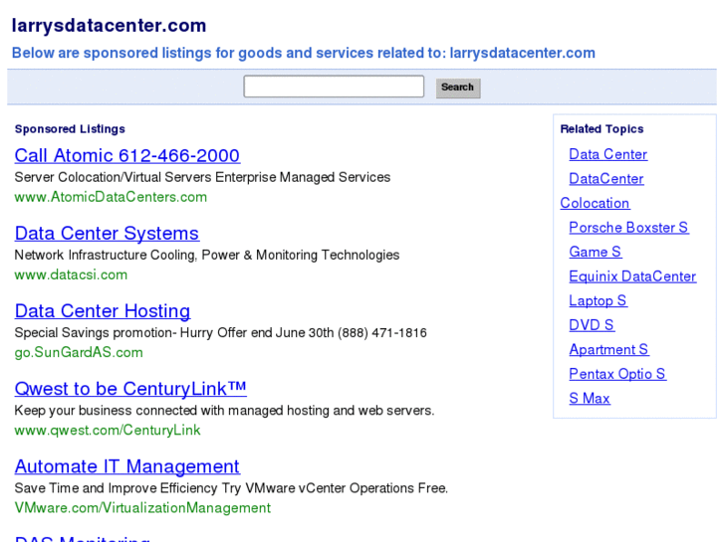Open S Max related topic
This screenshot has width=724, height=542.
click(x=590, y=399)
